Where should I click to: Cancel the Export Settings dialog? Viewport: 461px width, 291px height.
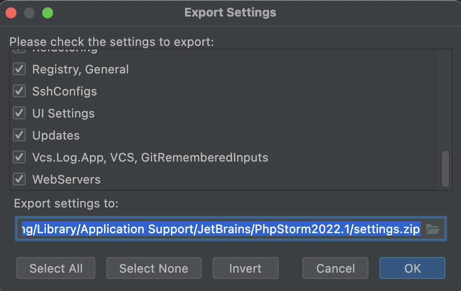pos(335,269)
